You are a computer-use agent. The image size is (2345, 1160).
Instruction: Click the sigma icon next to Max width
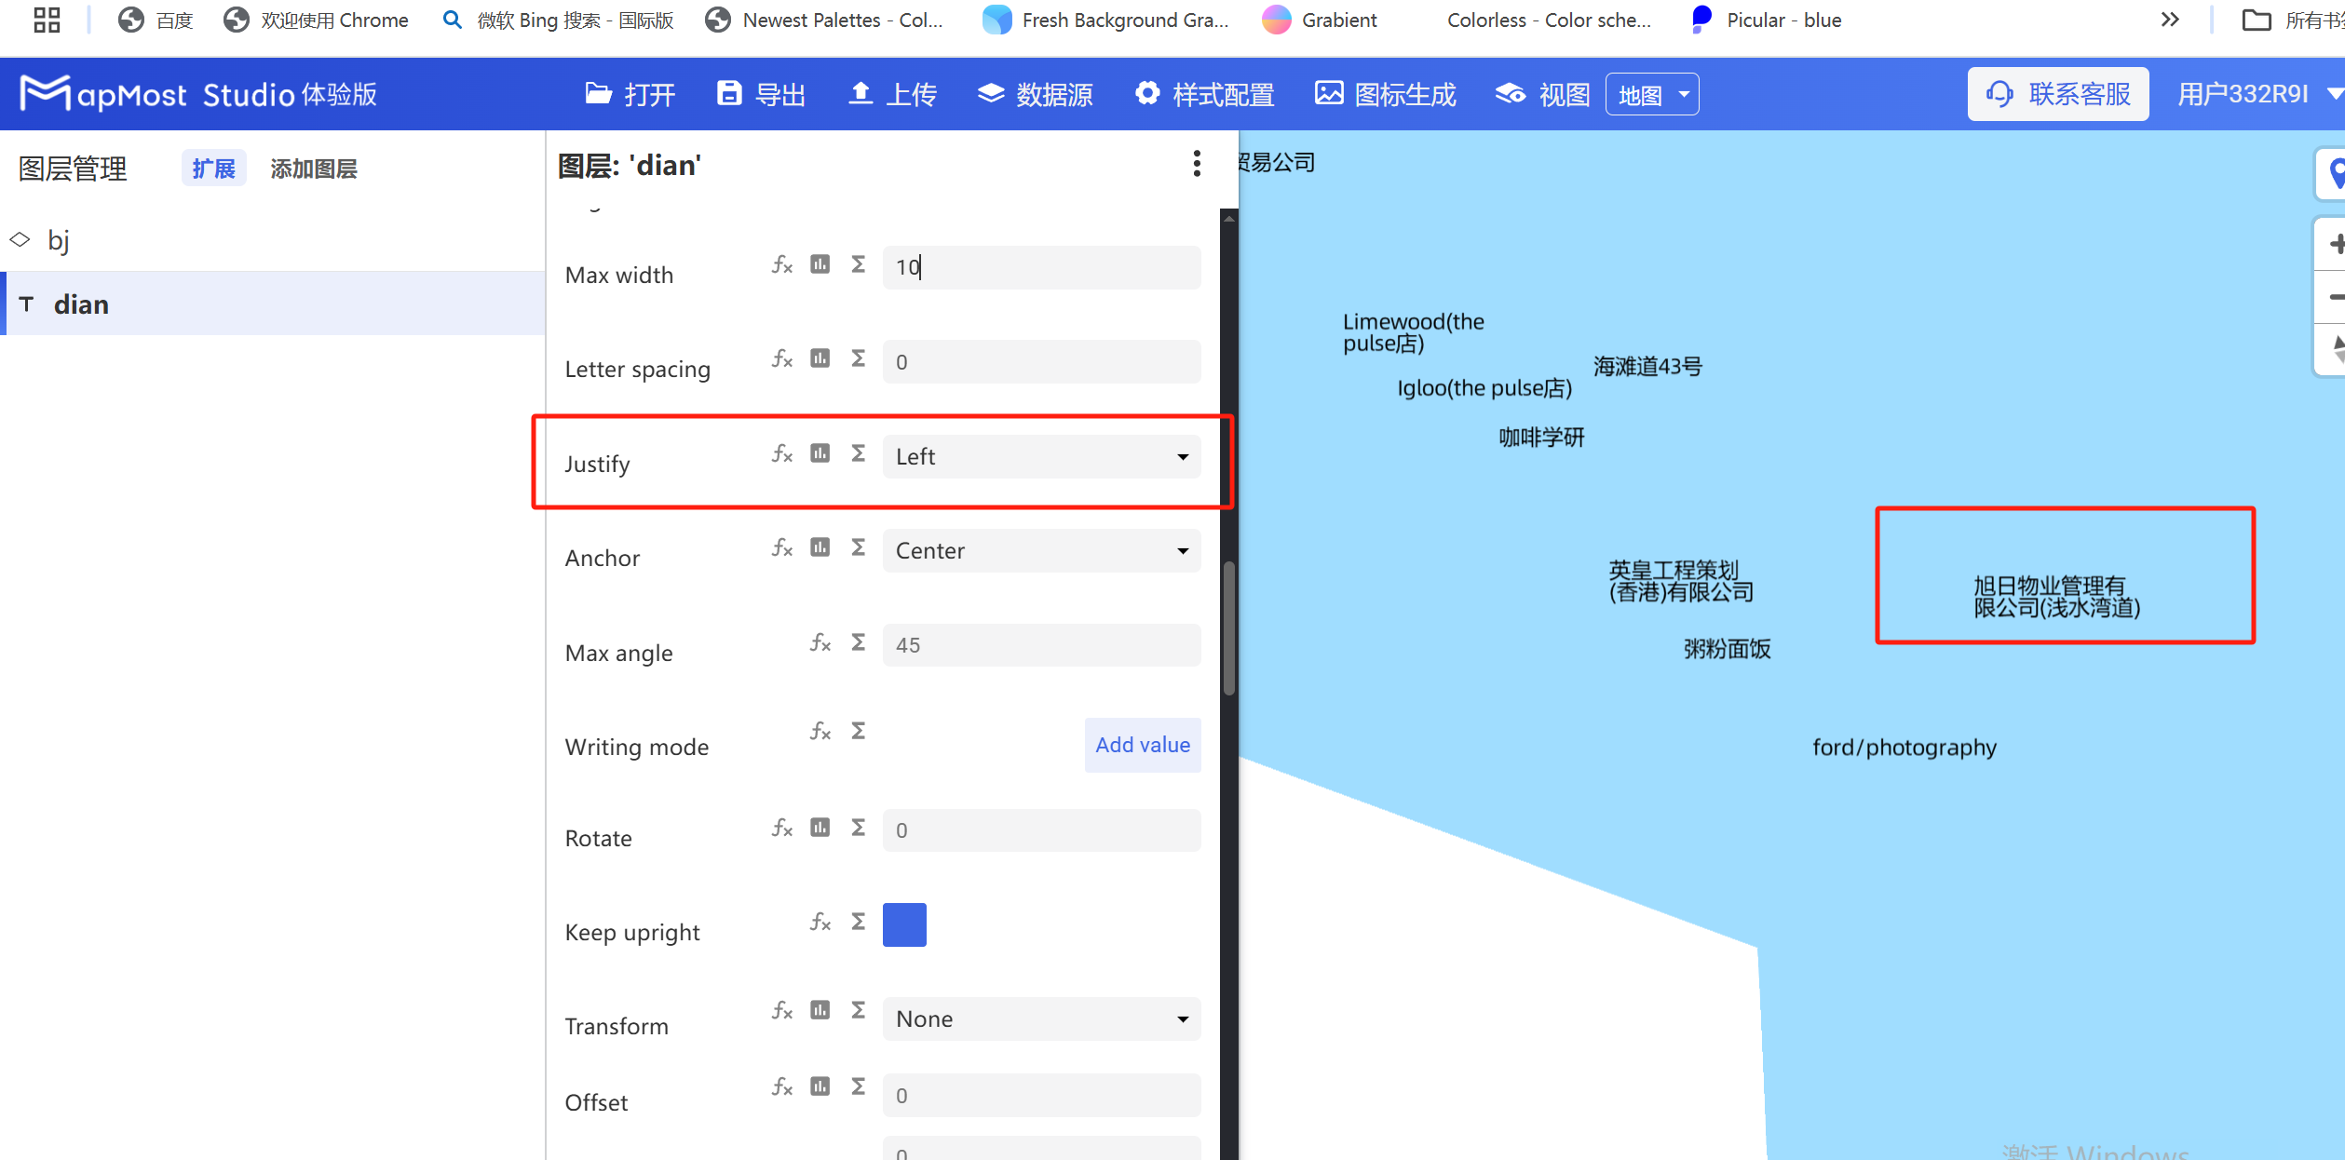pos(856,264)
